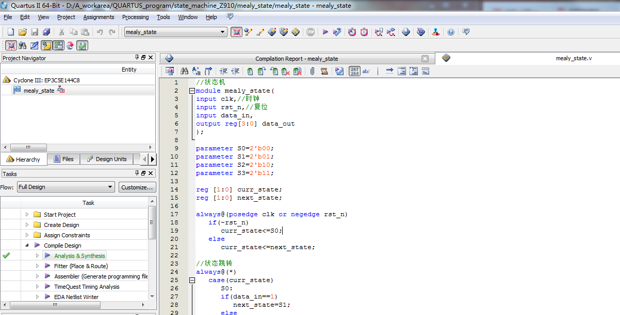Click the Help question mark icon

pyautogui.click(x=451, y=32)
